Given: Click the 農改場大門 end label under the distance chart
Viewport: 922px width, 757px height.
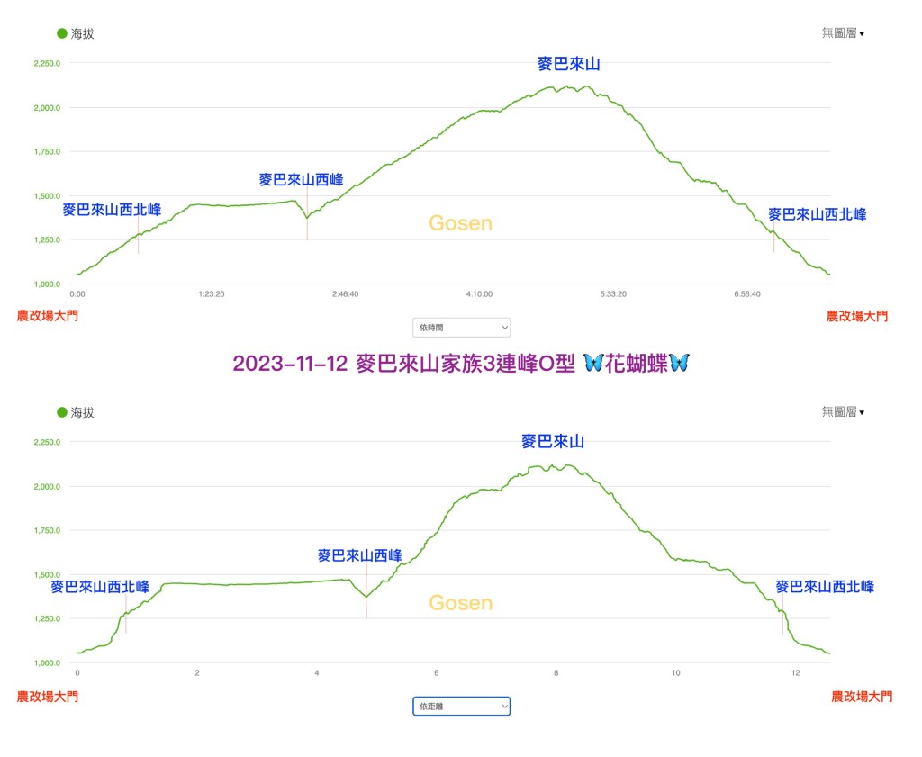Looking at the screenshot, I should pyautogui.click(x=862, y=696).
